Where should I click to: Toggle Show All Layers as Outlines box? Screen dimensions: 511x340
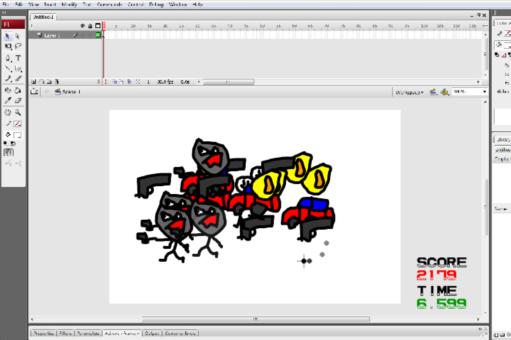pos(98,26)
